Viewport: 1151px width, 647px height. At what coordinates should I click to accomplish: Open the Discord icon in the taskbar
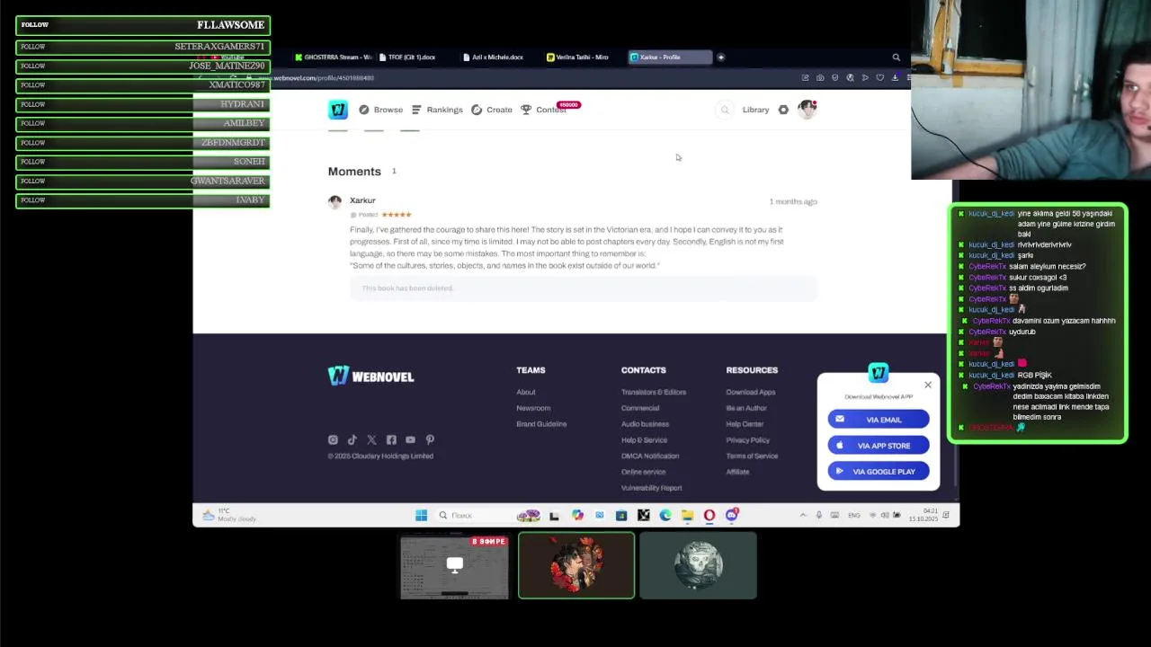tap(732, 515)
